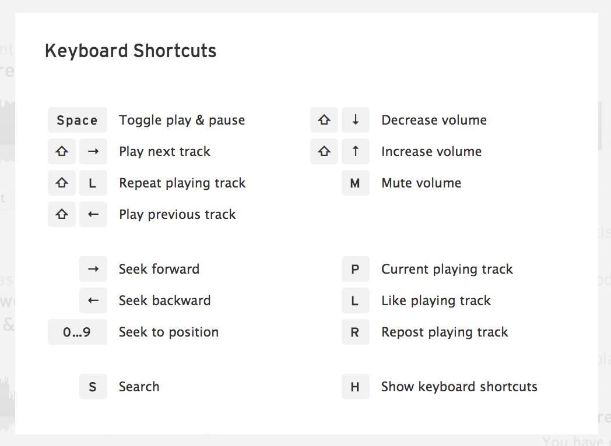Click the up arrow key for Increase volume
611x446 pixels.
356,151
